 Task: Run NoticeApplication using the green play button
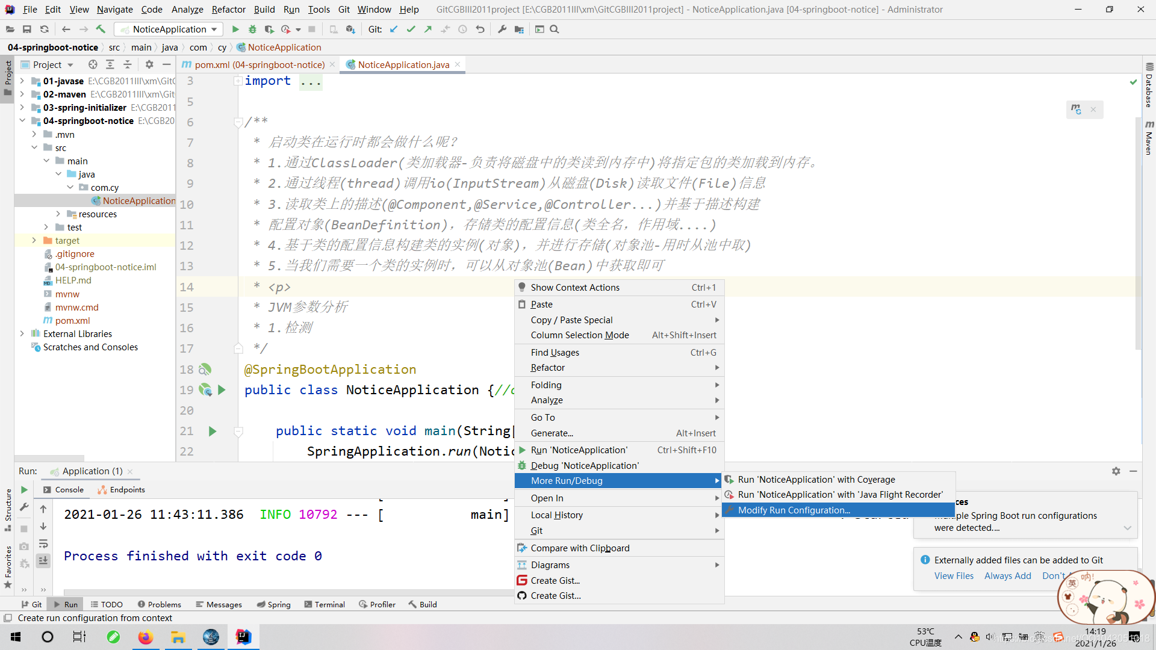(x=235, y=29)
